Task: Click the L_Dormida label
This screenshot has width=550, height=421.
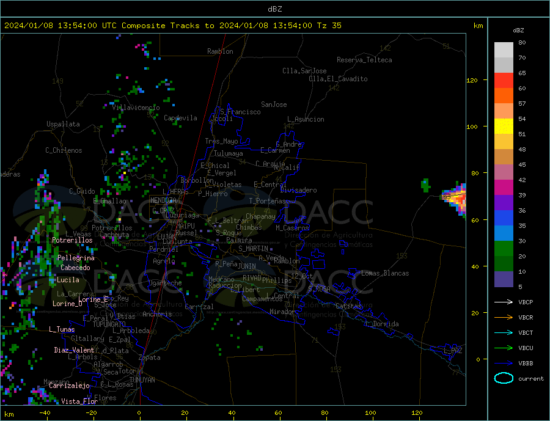Action: [x=383, y=324]
